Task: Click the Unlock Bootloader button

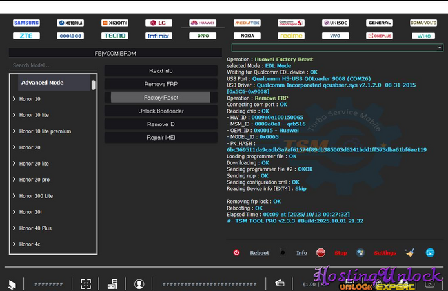Action: click(x=160, y=111)
